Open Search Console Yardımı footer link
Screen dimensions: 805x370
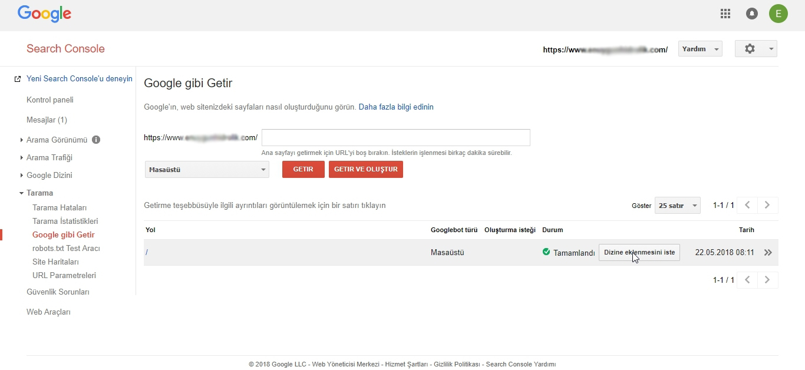pos(521,364)
